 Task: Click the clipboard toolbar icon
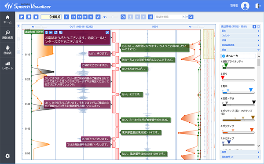(36, 17)
